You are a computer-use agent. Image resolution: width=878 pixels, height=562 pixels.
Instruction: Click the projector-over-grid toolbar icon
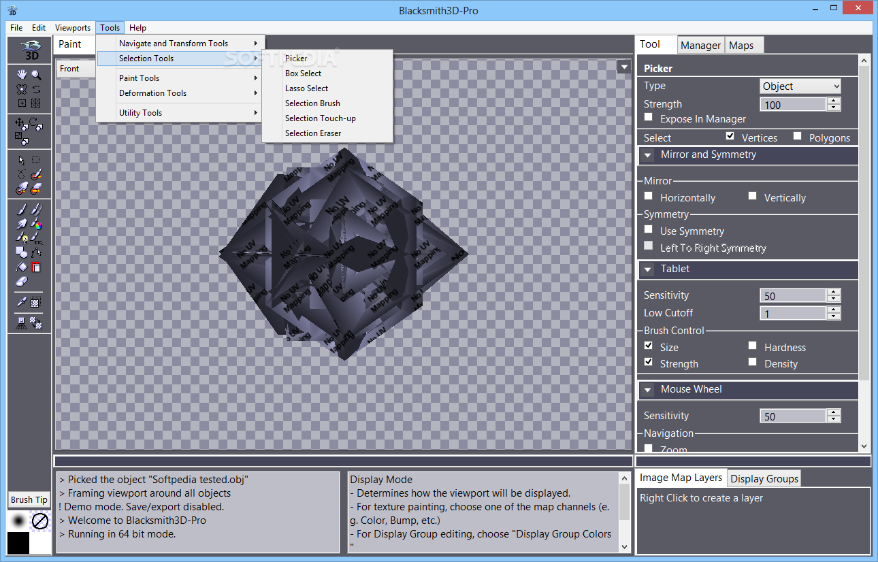coord(22,323)
